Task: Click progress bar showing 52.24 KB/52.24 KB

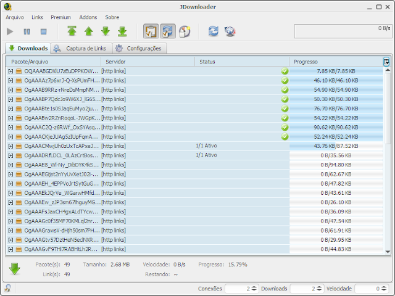Action: click(x=336, y=137)
